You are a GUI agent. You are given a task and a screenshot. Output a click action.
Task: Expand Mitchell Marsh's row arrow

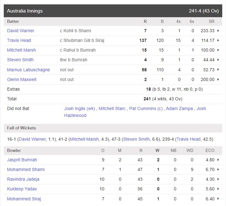(218, 50)
